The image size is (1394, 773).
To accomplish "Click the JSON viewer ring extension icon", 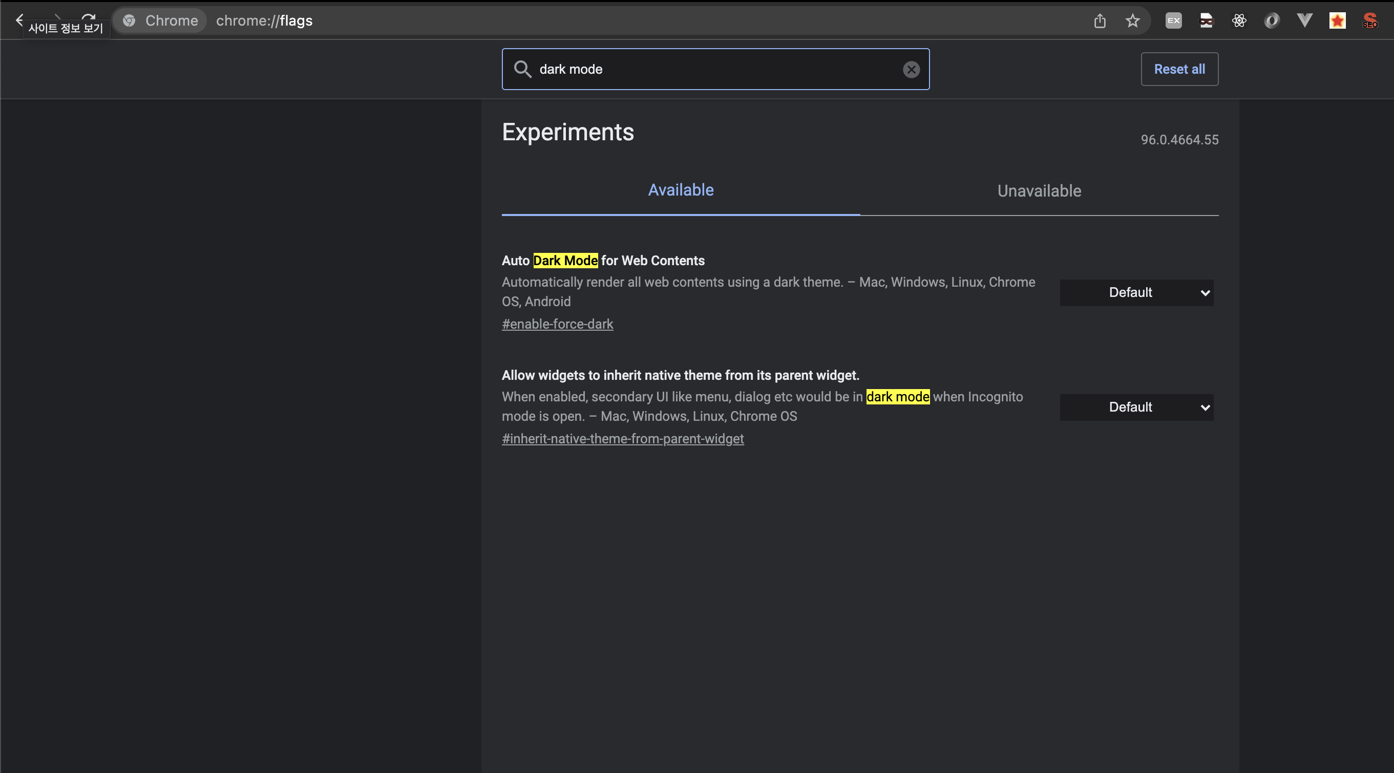I will (1272, 21).
